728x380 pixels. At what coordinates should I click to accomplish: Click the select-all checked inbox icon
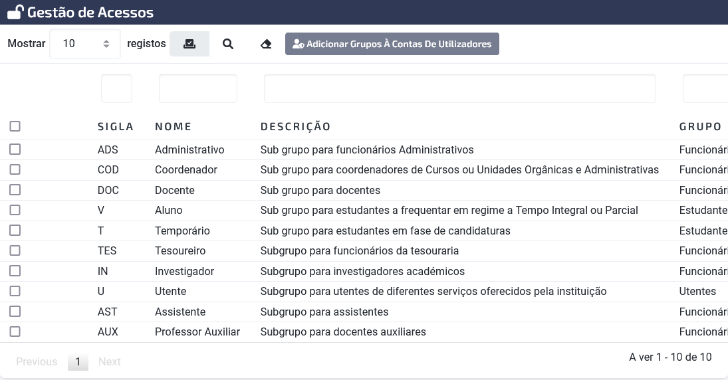[x=189, y=44]
